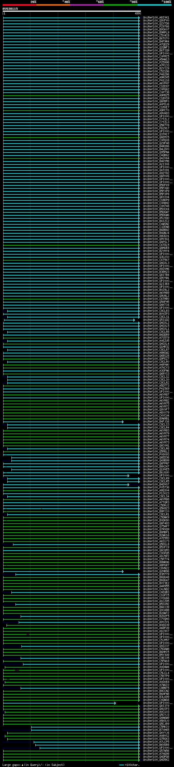Click the white query sequence ruler bar
The height and width of the screenshot is (767, 174).
(x=72, y=11)
